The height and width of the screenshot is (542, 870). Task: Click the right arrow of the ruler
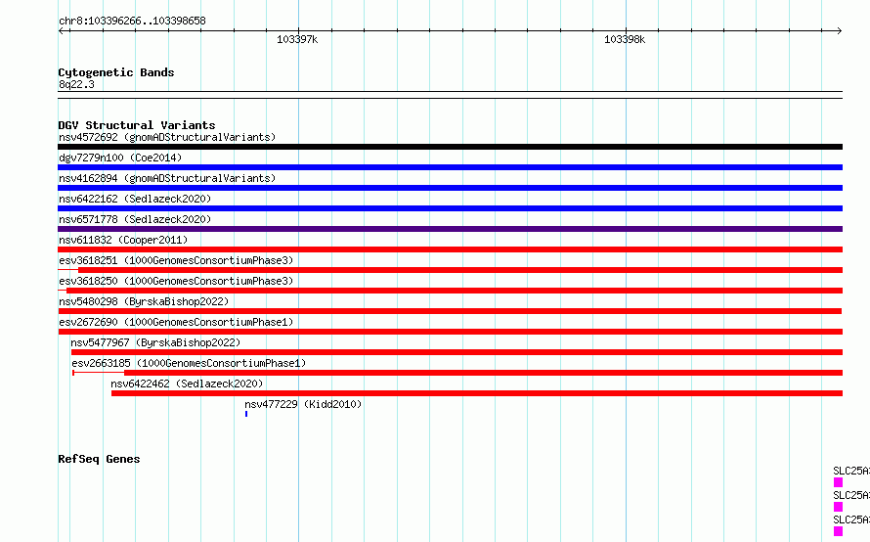[x=839, y=31]
